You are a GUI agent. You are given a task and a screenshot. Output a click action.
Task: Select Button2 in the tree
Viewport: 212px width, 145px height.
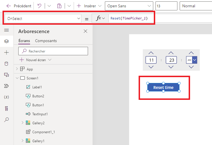pyautogui.click(x=38, y=96)
